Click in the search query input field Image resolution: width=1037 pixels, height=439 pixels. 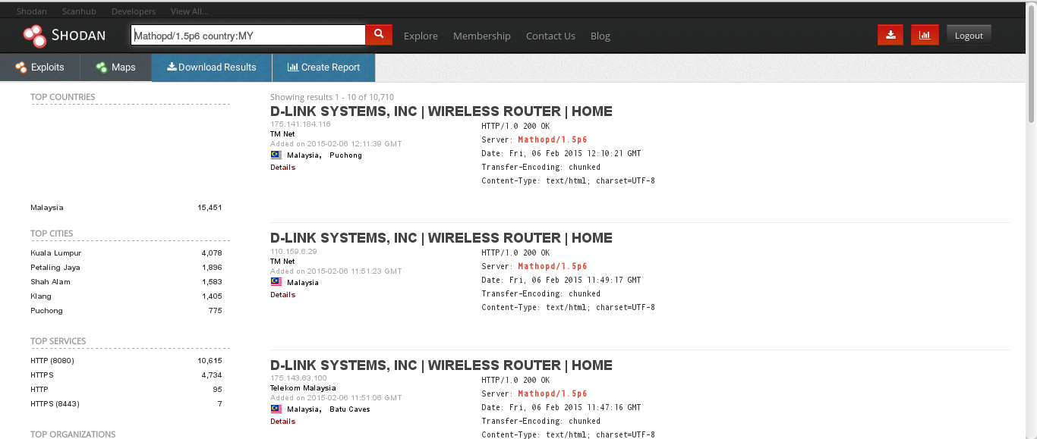(x=248, y=35)
